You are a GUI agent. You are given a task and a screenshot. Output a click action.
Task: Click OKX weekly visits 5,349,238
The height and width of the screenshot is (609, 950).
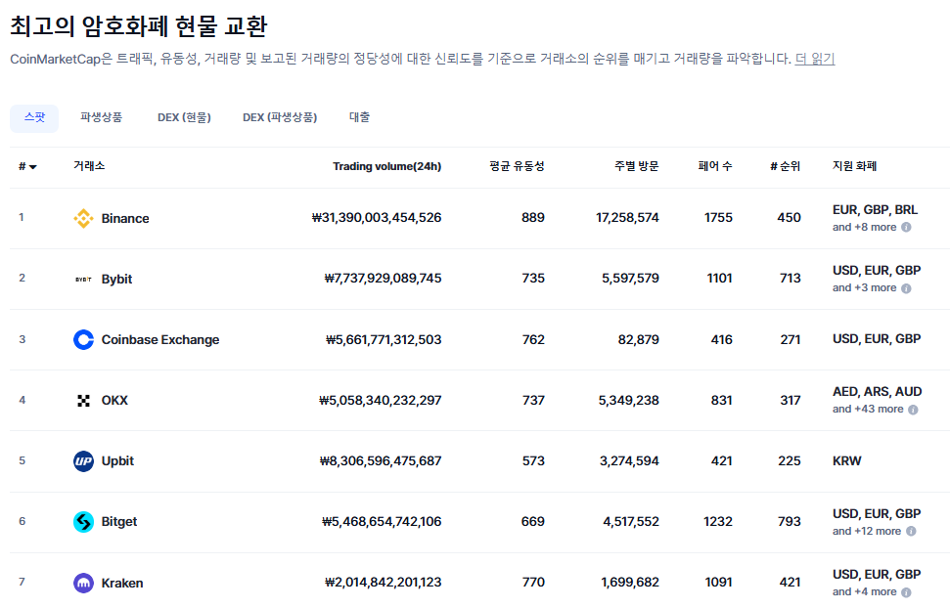pos(629,400)
